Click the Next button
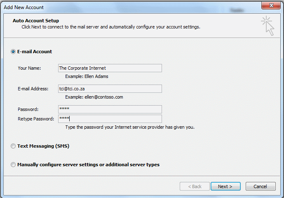 pyautogui.click(x=225, y=186)
